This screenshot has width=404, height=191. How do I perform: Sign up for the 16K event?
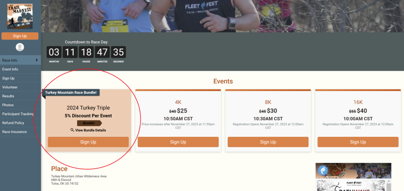point(358,142)
